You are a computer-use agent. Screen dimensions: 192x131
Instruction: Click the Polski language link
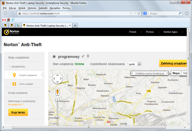pyautogui.click(x=133, y=32)
